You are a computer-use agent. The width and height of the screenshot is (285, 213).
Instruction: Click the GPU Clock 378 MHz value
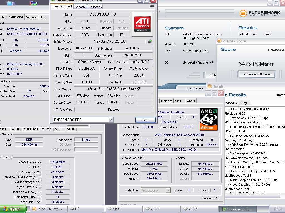click(x=83, y=96)
